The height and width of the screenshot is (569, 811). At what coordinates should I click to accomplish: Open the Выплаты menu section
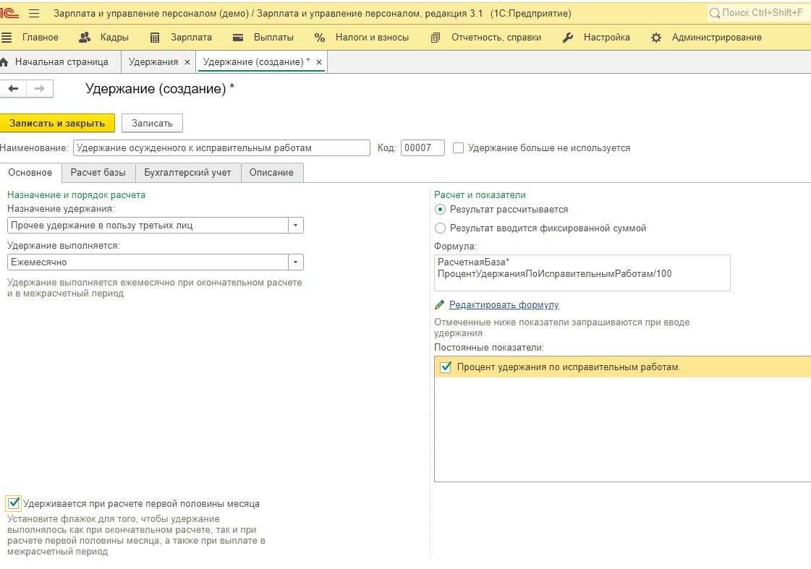[x=273, y=37]
